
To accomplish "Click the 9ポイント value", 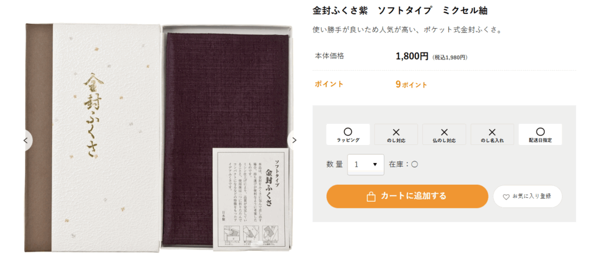I will 411,85.
